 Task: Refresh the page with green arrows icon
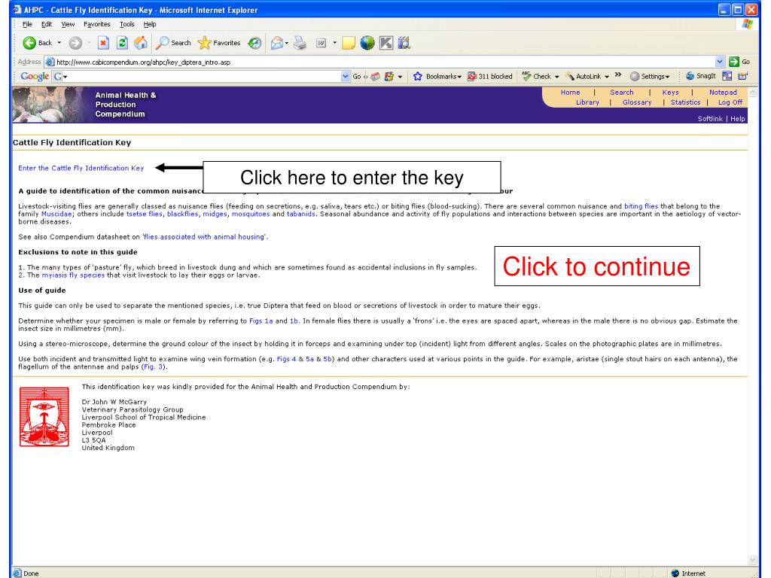point(122,43)
